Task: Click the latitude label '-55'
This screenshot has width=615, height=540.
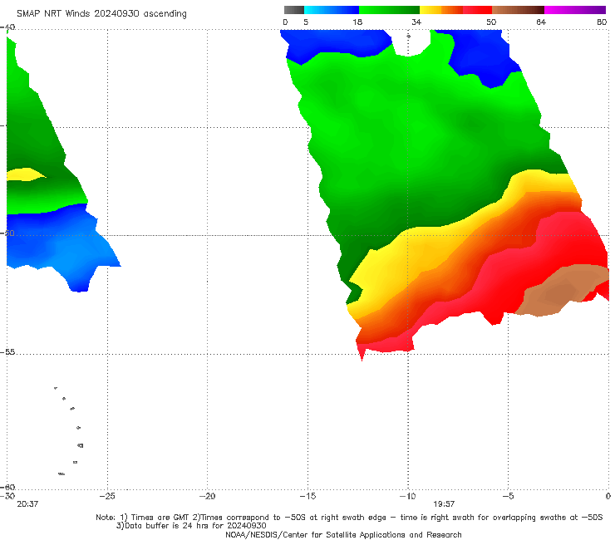Action: 7,352
